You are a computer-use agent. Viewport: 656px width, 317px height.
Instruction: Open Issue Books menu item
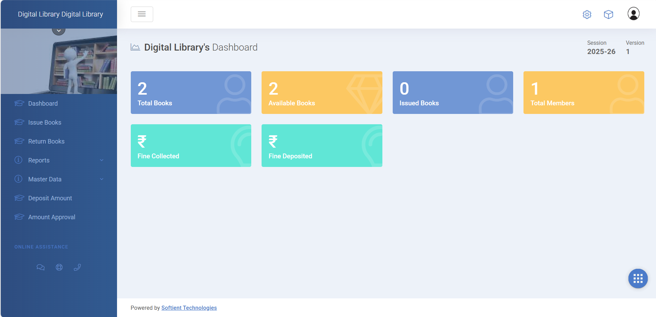45,122
